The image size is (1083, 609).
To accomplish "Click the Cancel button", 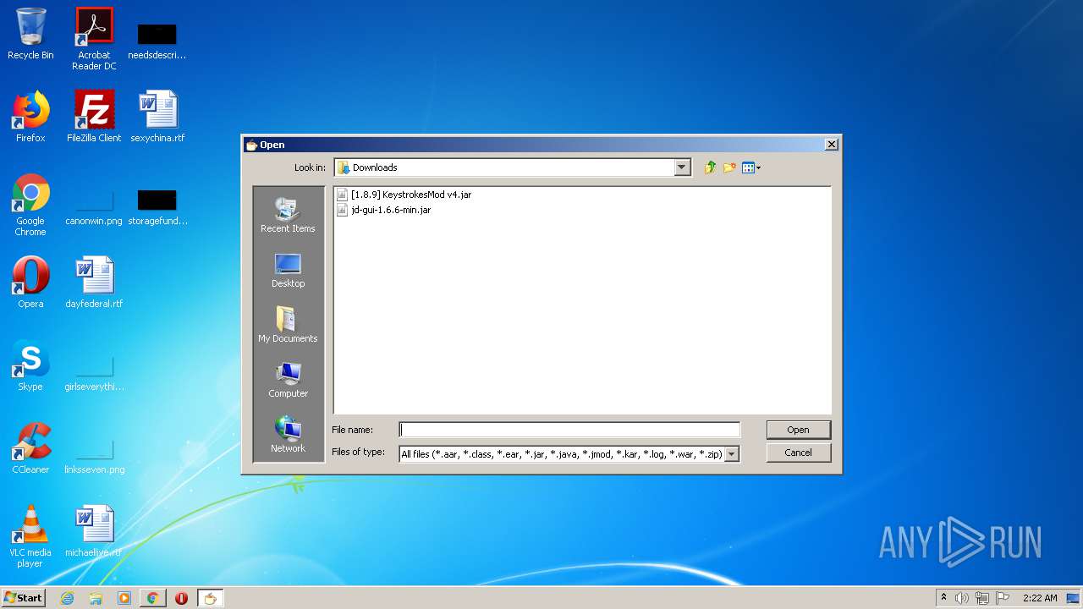I will (x=798, y=453).
